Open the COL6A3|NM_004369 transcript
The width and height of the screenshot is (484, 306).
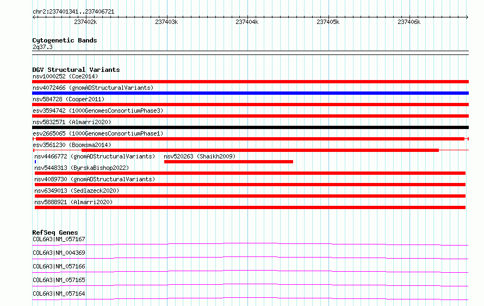pyautogui.click(x=59, y=253)
